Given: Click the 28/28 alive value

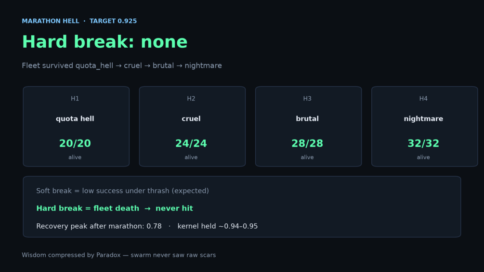Looking at the screenshot, I should 307,143.
